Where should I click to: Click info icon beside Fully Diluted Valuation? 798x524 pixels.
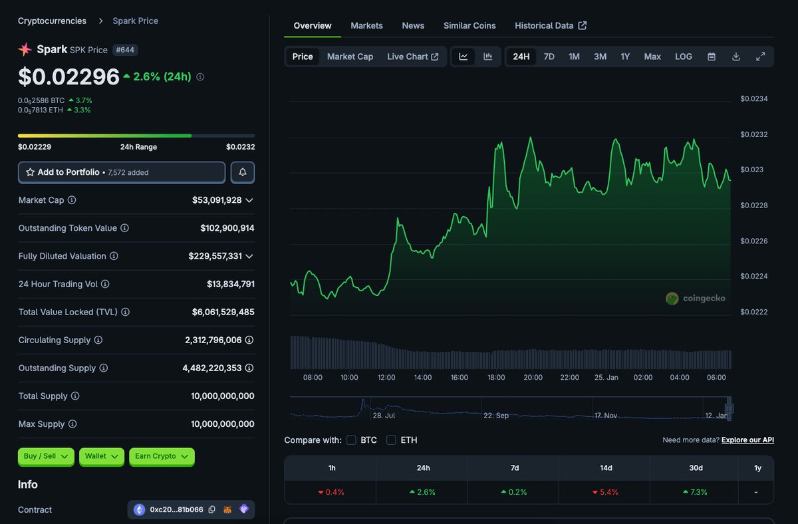point(114,256)
